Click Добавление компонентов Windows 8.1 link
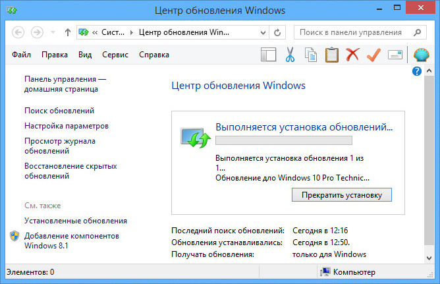 tap(72, 241)
